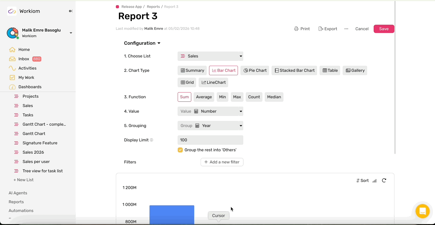Click Cancel

(362, 29)
